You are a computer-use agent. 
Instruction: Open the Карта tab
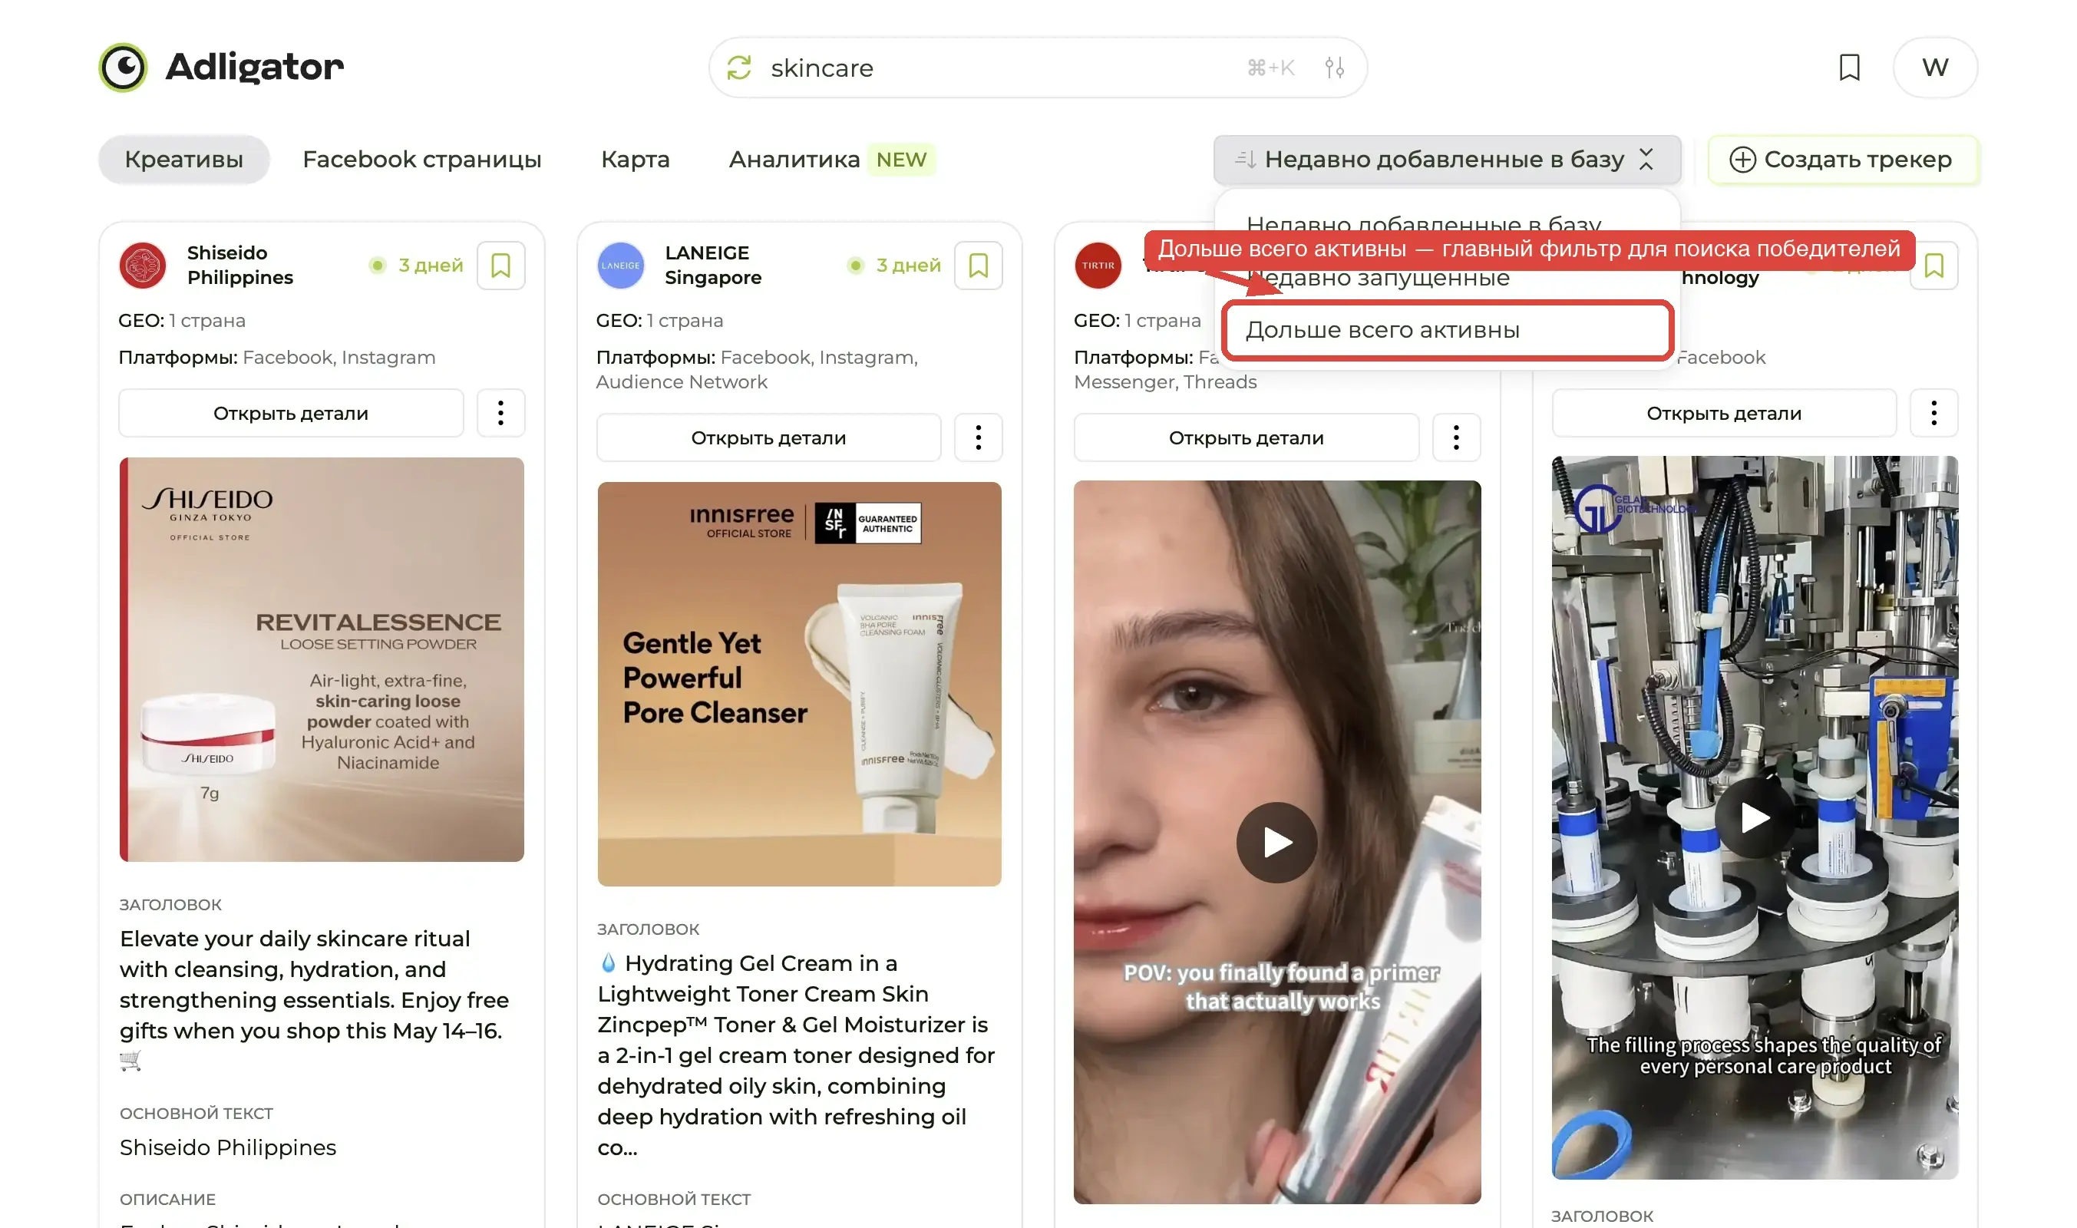(636, 159)
